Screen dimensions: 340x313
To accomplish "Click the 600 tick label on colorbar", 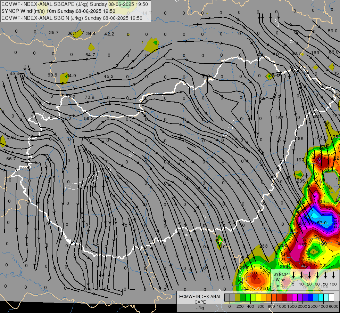I will point(261,306).
